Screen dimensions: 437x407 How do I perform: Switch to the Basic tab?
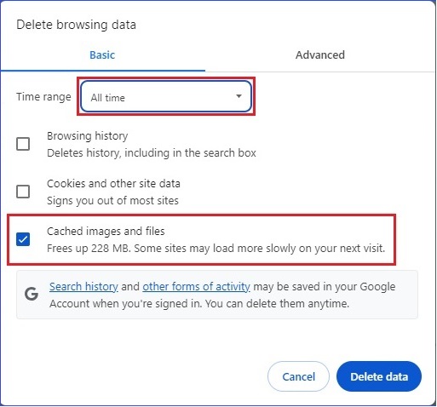pos(102,54)
